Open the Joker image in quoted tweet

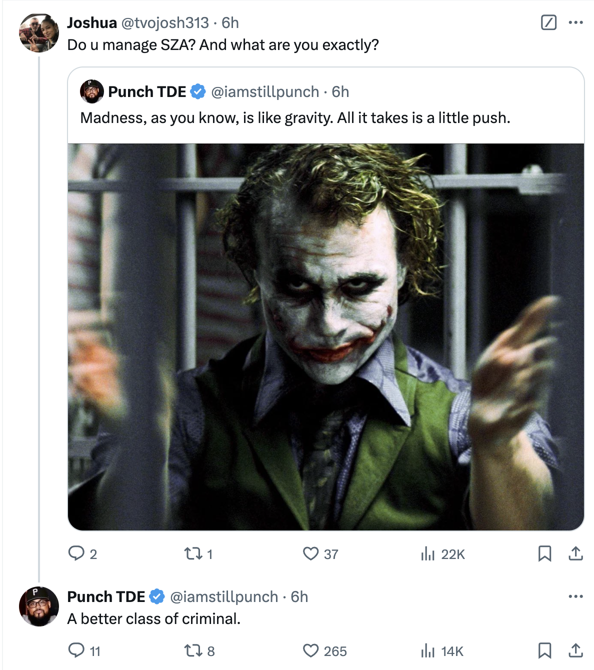tap(326, 337)
